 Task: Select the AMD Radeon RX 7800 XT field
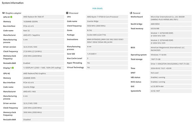(43, 17)
